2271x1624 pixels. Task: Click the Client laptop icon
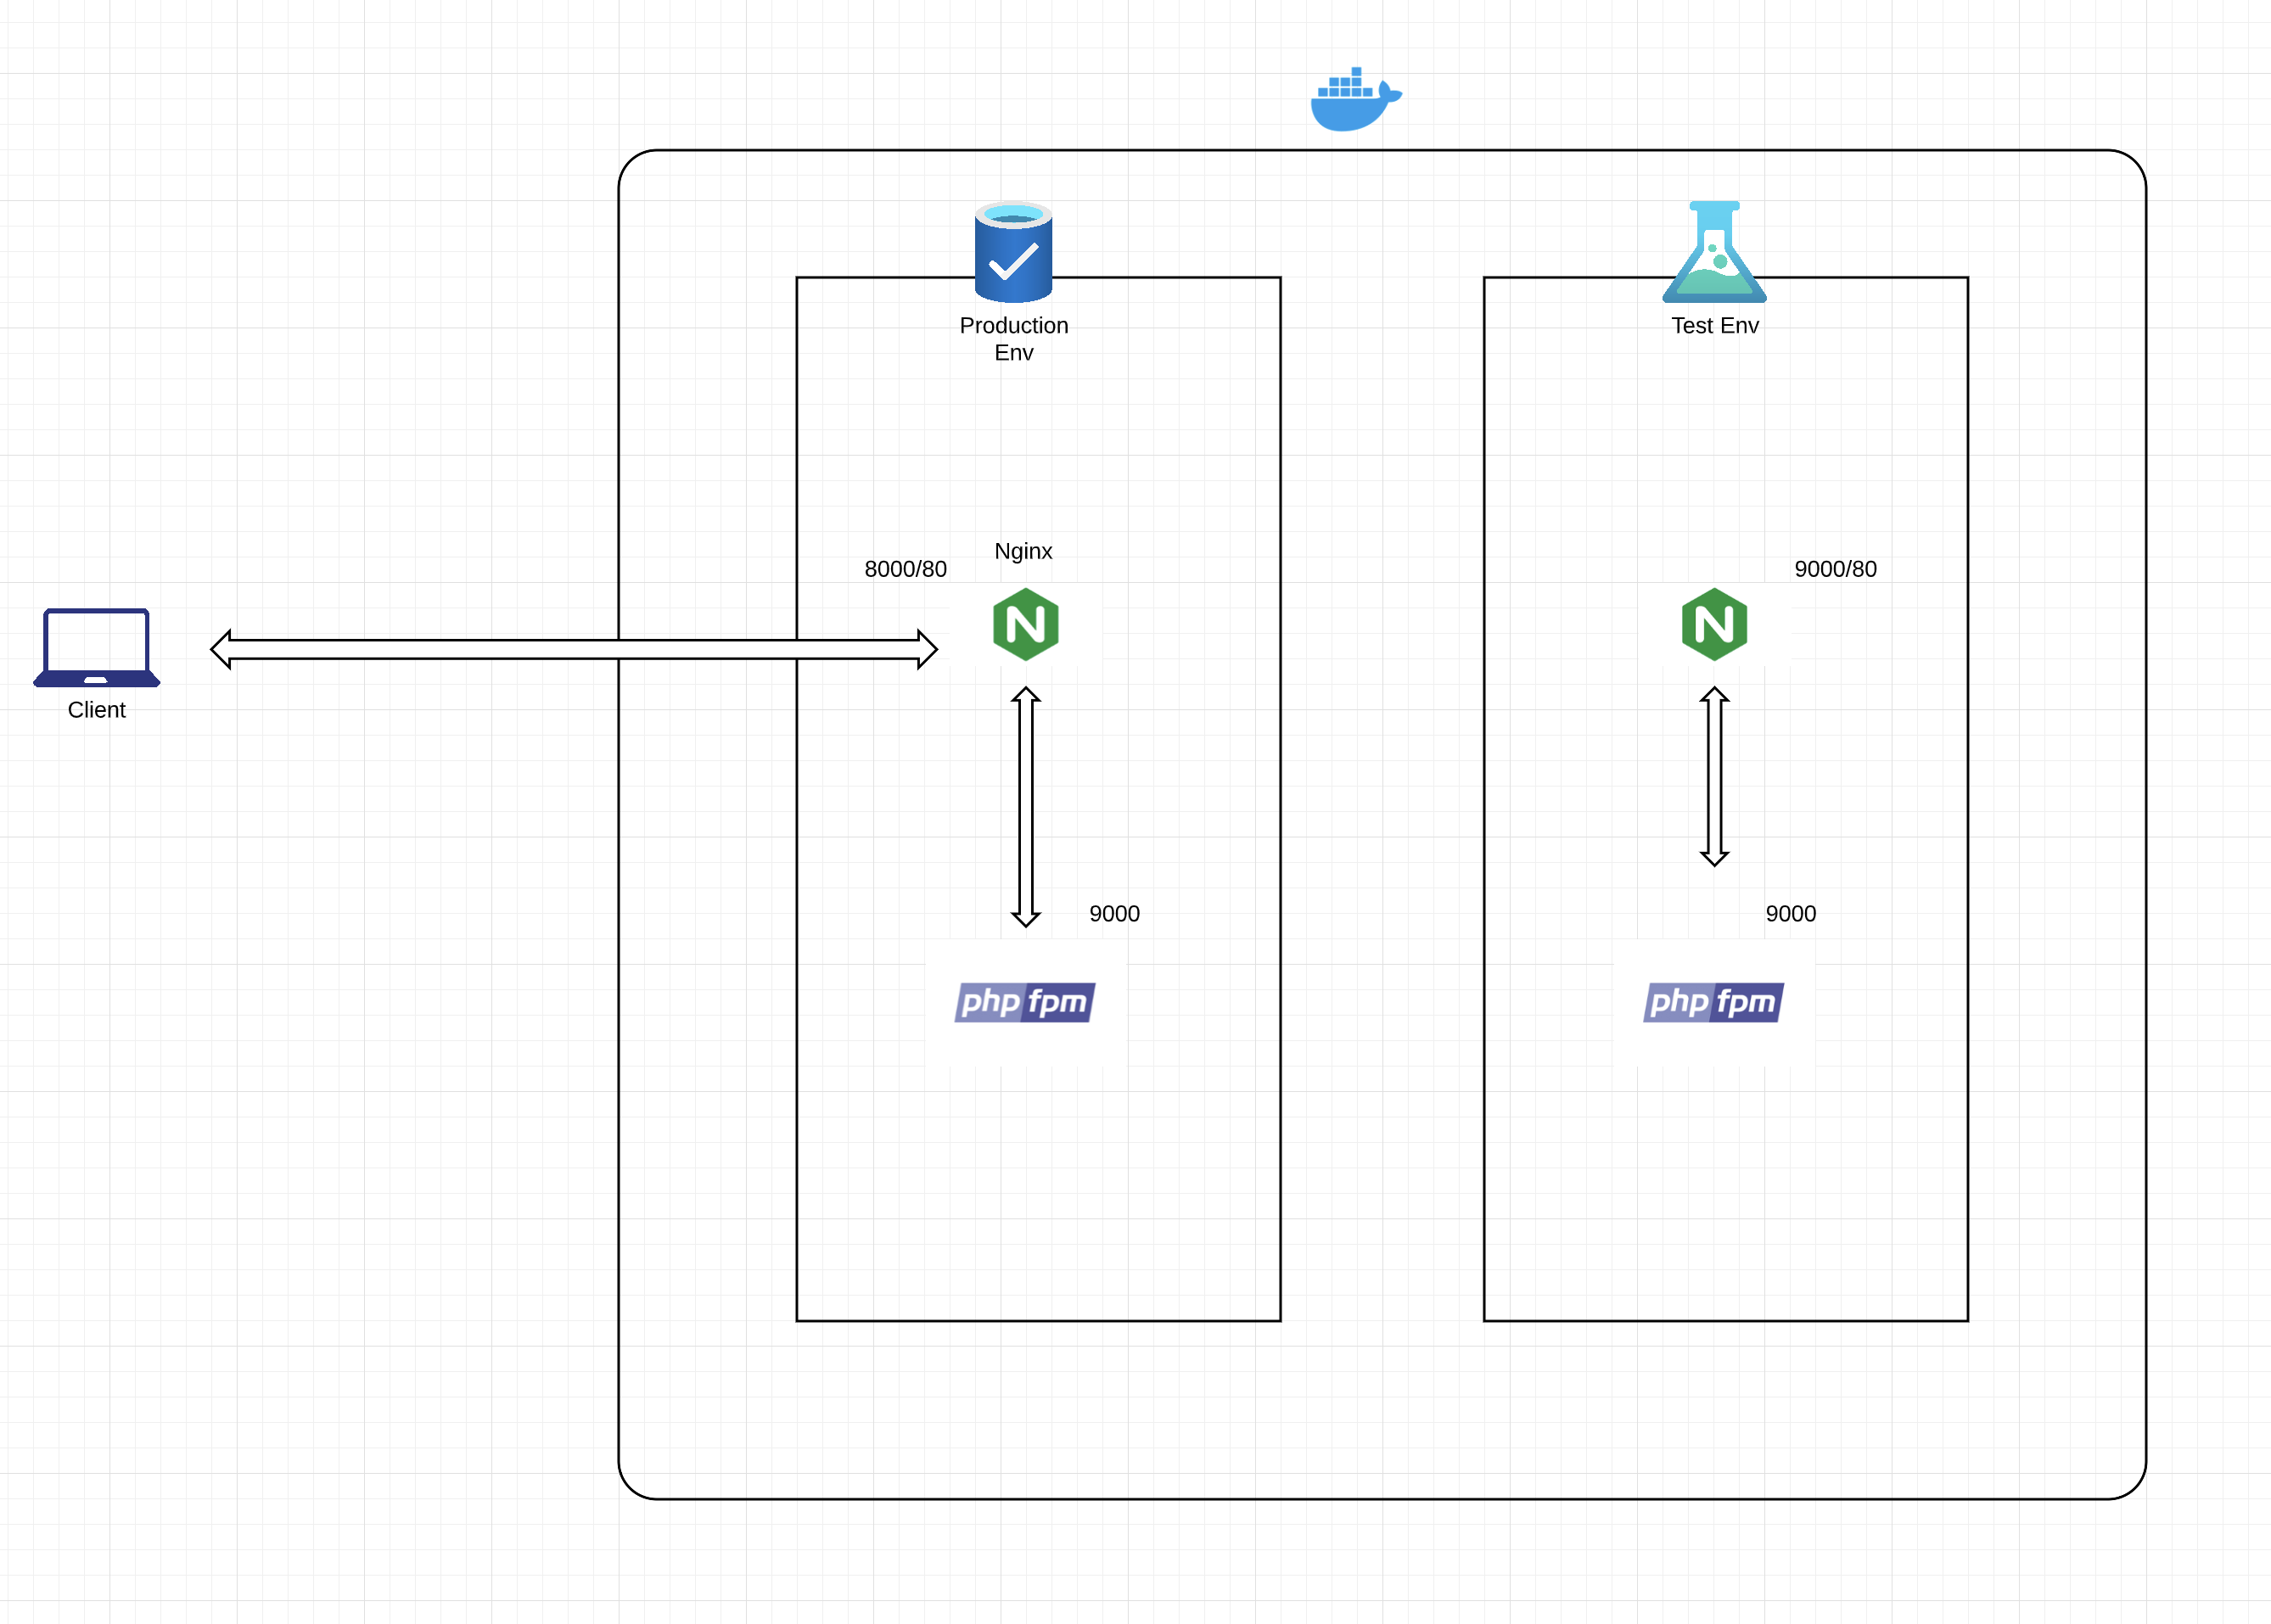[97, 647]
